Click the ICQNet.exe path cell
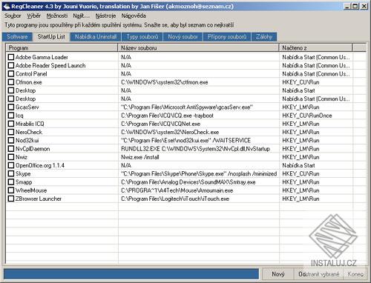 (160, 124)
